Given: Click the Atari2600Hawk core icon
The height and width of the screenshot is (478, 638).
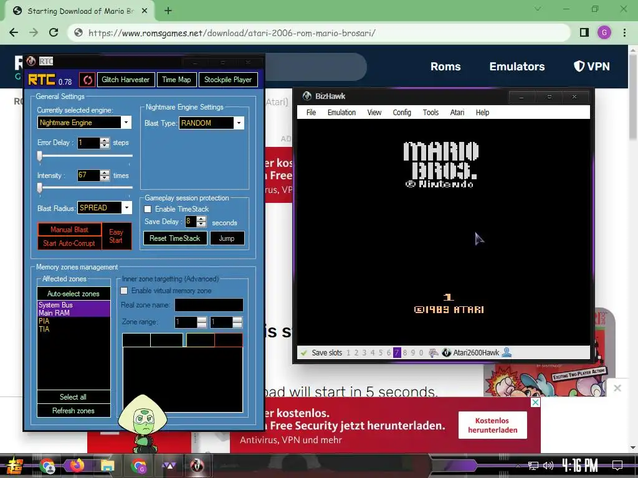Looking at the screenshot, I should point(446,353).
